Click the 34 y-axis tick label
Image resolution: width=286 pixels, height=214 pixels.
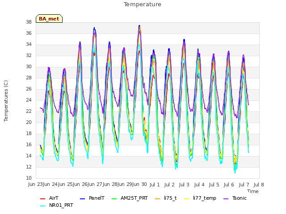coord(29,45)
